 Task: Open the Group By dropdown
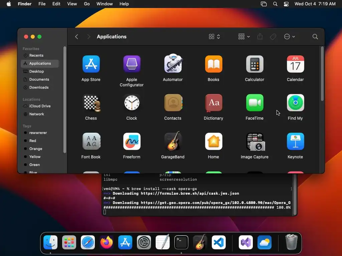click(x=244, y=37)
